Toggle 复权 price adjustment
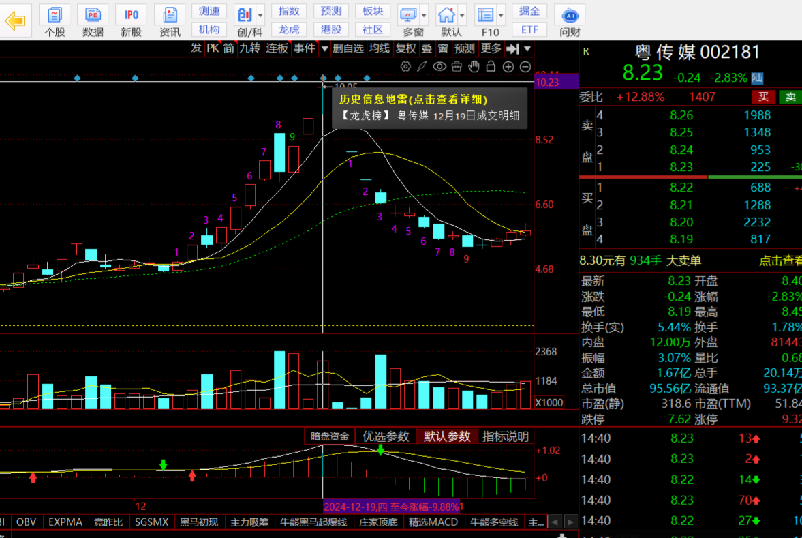The height and width of the screenshot is (538, 802). (406, 48)
